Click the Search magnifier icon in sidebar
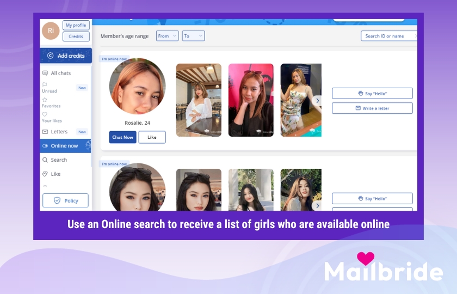457x294 pixels. (45, 160)
